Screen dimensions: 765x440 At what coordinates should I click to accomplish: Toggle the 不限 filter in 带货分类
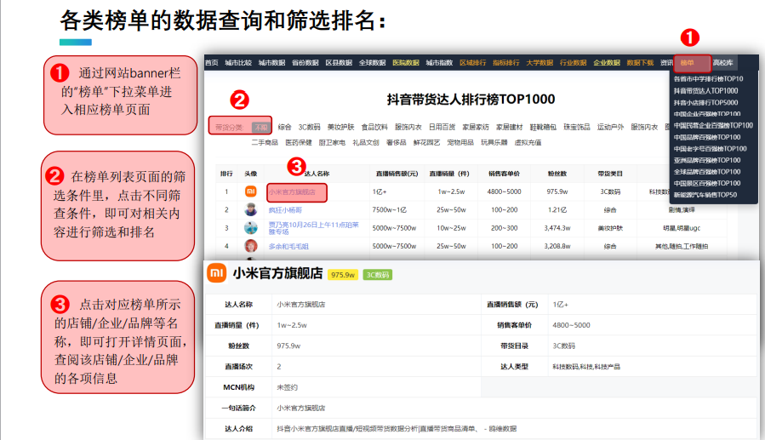tap(261, 128)
